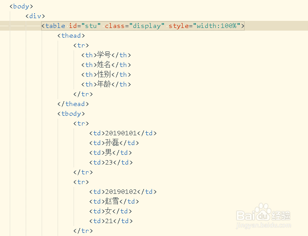308x236 pixels.
Task: Click the closing thead tag
Action: point(73,104)
